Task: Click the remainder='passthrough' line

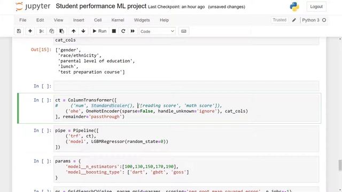Action: [90, 117]
